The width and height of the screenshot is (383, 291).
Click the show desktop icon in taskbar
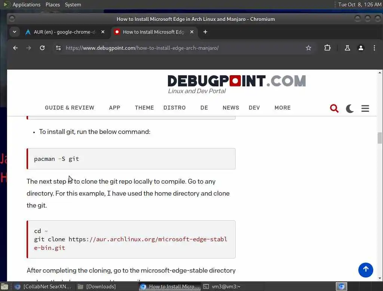point(4,287)
